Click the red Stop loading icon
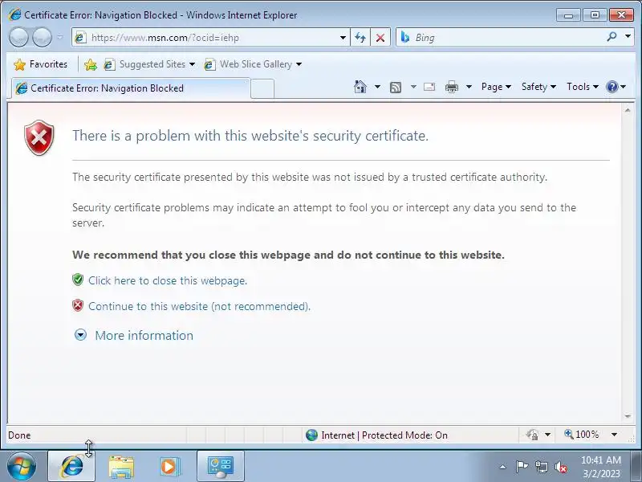 click(380, 38)
